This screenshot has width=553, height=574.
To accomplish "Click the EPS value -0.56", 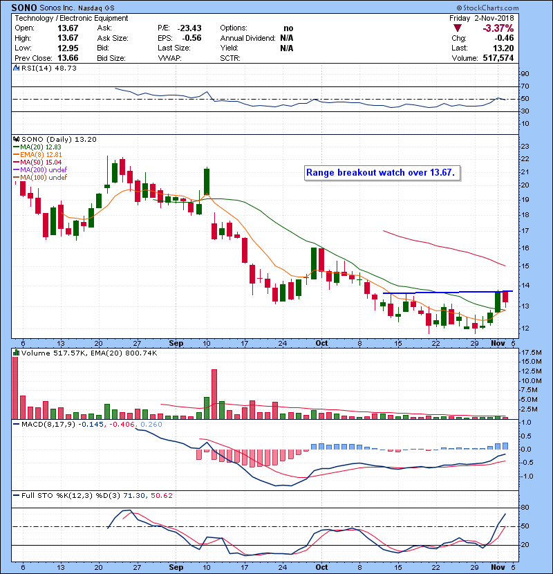I will tap(191, 38).
